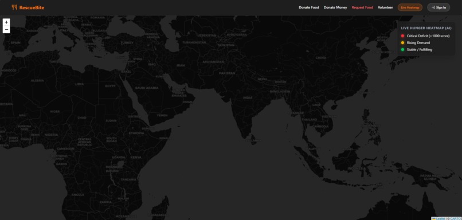Click the ETHIOPIA label on the map
This screenshot has width=462, height=220.
pos(136,133)
